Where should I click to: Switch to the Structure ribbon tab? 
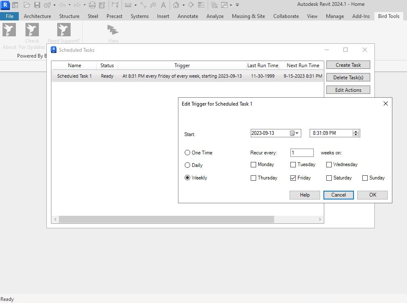coord(69,16)
